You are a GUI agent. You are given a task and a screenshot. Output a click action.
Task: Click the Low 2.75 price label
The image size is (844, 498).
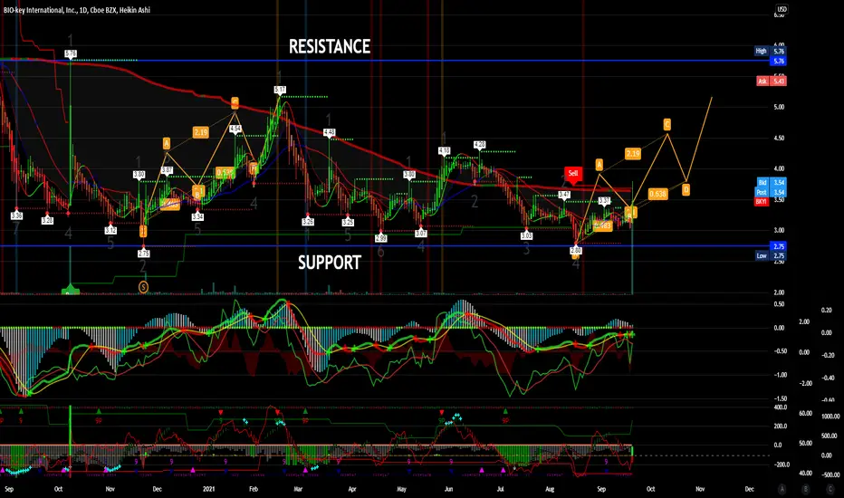coord(772,255)
